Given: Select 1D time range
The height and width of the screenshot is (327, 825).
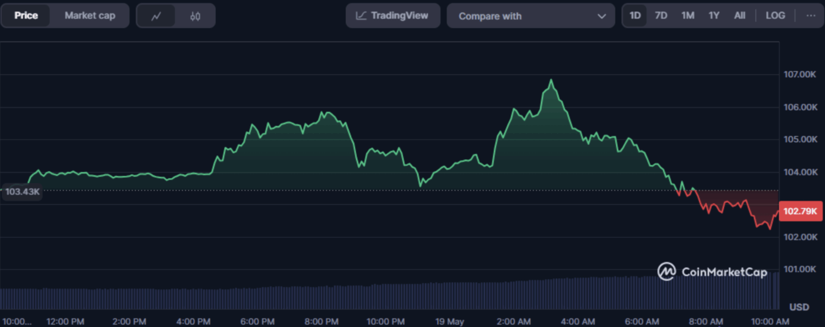Looking at the screenshot, I should pyautogui.click(x=635, y=16).
